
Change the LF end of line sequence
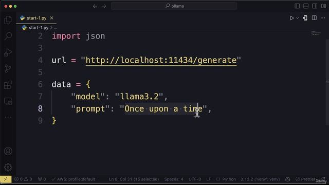tap(209, 179)
